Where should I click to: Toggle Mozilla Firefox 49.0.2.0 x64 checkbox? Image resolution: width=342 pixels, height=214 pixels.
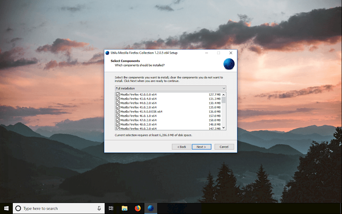coord(118,129)
